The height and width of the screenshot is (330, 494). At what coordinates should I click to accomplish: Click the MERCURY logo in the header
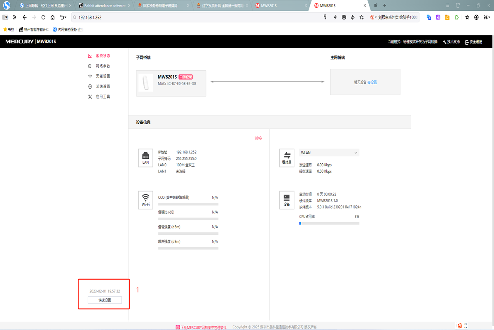click(19, 41)
